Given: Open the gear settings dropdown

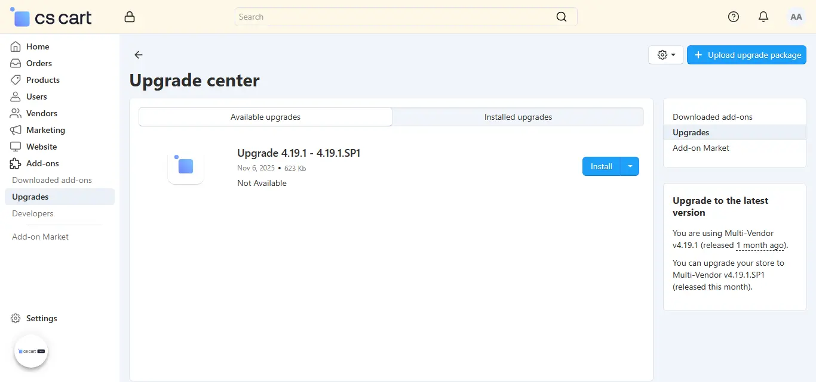Looking at the screenshot, I should [665, 55].
